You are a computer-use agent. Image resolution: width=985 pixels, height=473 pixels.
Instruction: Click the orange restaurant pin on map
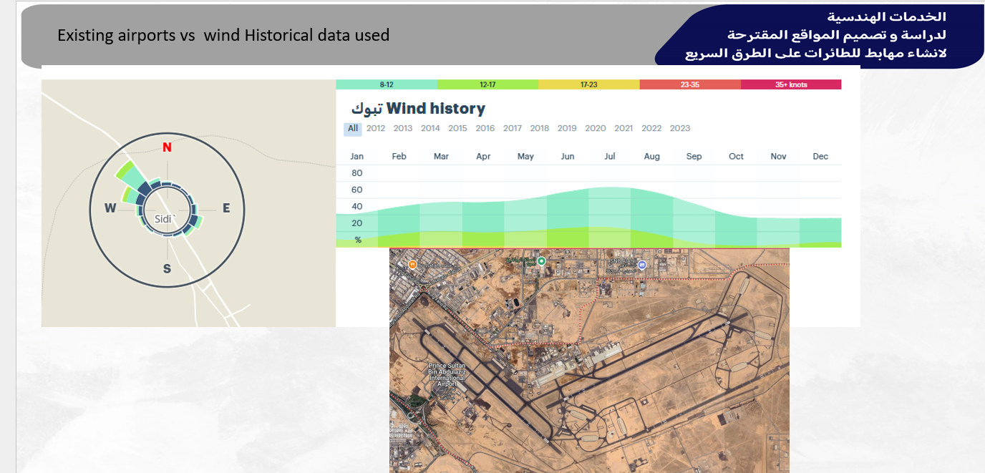[412, 265]
